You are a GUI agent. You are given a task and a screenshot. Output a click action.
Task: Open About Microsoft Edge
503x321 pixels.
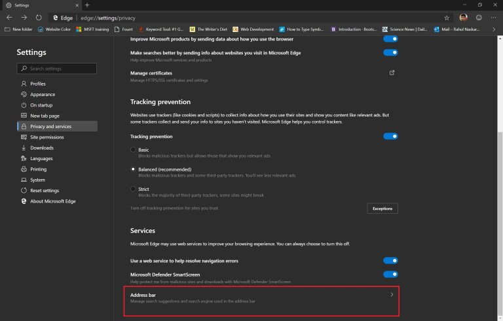(57, 201)
